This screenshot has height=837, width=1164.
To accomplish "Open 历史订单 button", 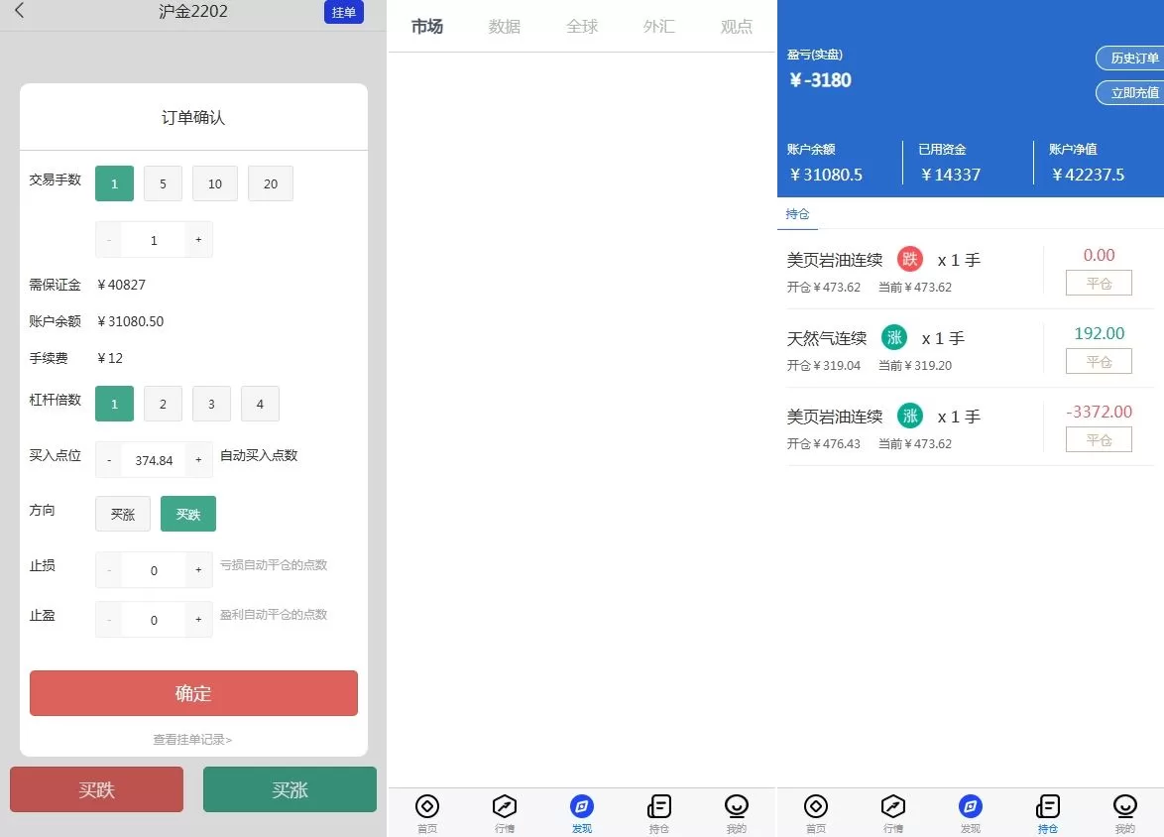I will click(1130, 58).
